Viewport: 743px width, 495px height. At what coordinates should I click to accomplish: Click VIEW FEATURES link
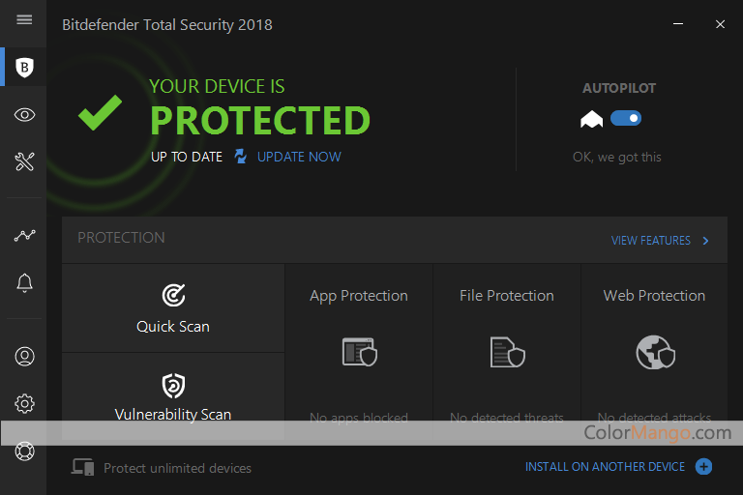pos(650,241)
